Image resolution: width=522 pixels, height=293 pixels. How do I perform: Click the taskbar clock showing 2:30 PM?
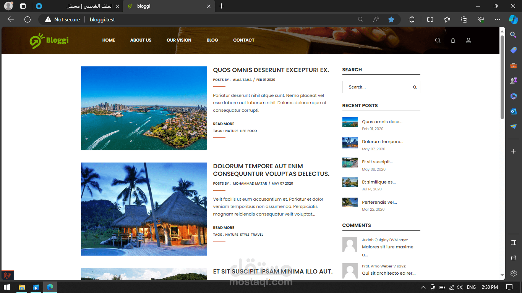(x=490, y=287)
